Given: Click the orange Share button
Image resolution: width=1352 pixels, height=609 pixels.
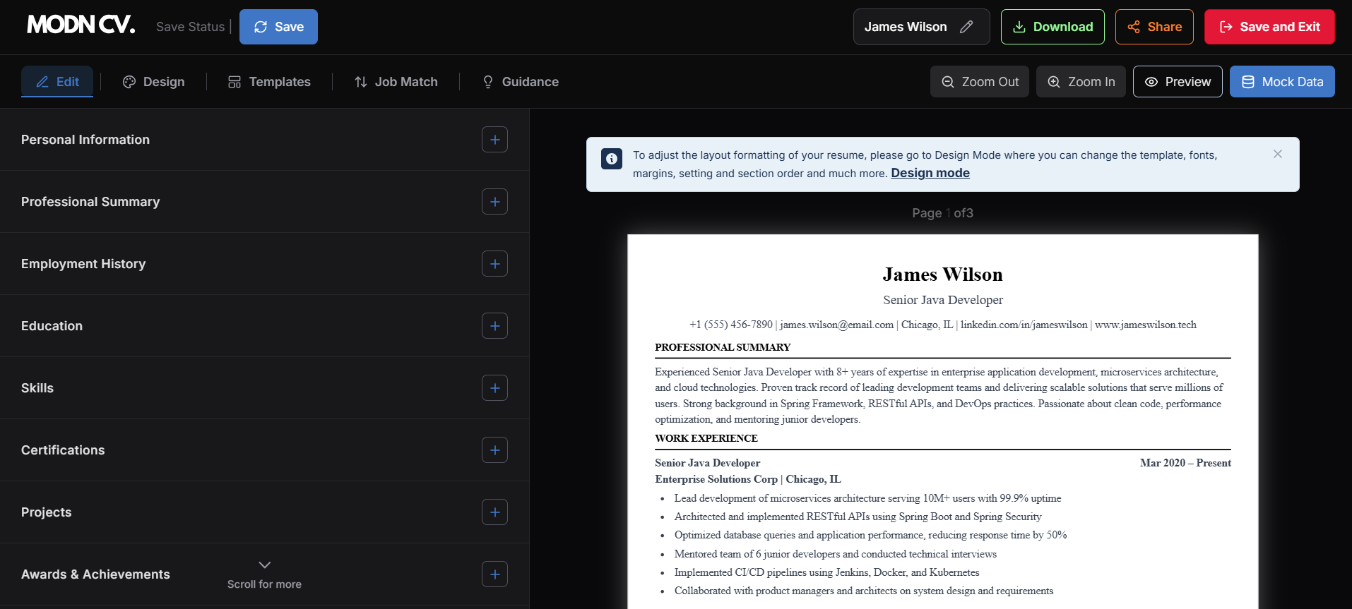Looking at the screenshot, I should 1154,27.
